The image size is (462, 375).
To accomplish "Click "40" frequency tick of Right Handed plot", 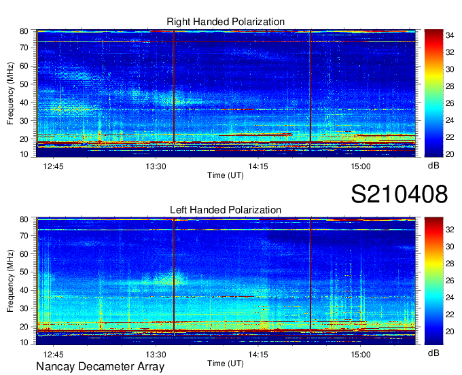I will coord(24,103).
